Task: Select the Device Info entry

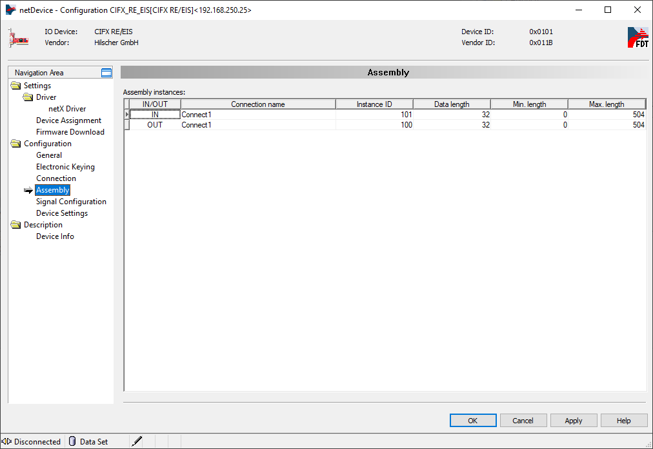Action: pos(55,236)
